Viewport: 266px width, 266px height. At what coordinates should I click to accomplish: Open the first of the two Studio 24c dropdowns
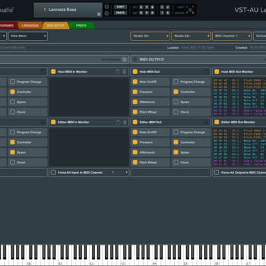[150, 36]
